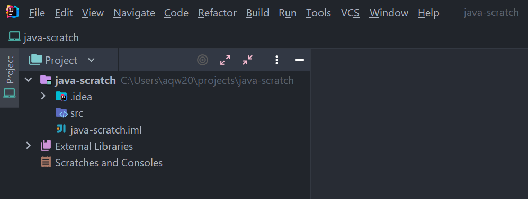Click the External Libraries icon
The width and height of the screenshot is (528, 199).
(x=46, y=146)
